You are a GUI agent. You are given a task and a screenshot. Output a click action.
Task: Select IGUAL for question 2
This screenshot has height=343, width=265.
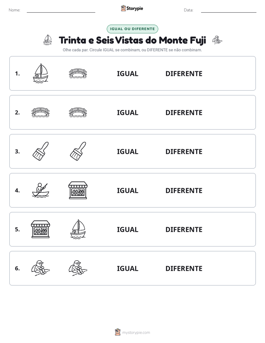pos(127,112)
